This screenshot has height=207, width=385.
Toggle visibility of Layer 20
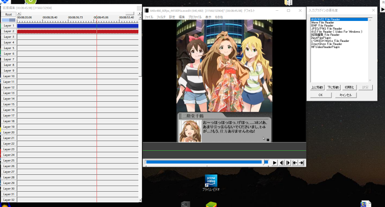tap(8, 132)
